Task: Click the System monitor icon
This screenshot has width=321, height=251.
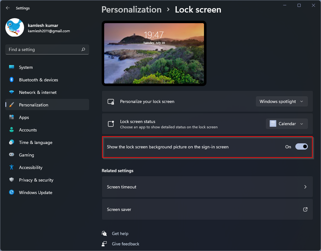Action: (x=12, y=67)
